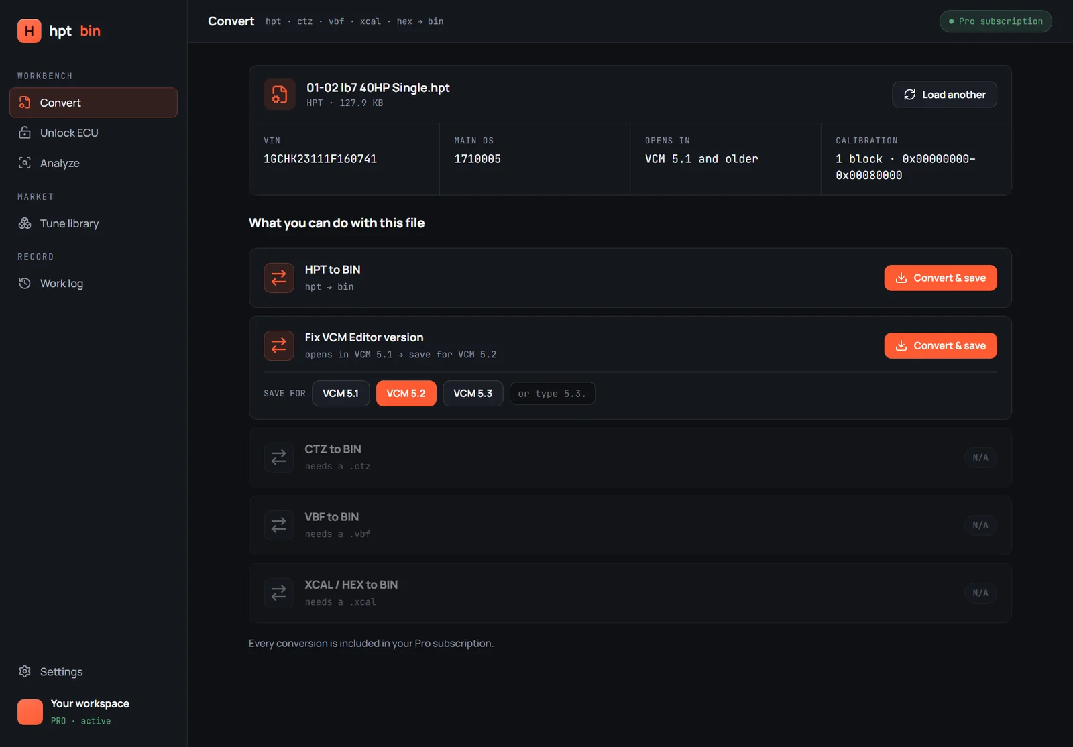1073x747 pixels.
Task: Click the custom VCM version input field
Action: point(553,394)
